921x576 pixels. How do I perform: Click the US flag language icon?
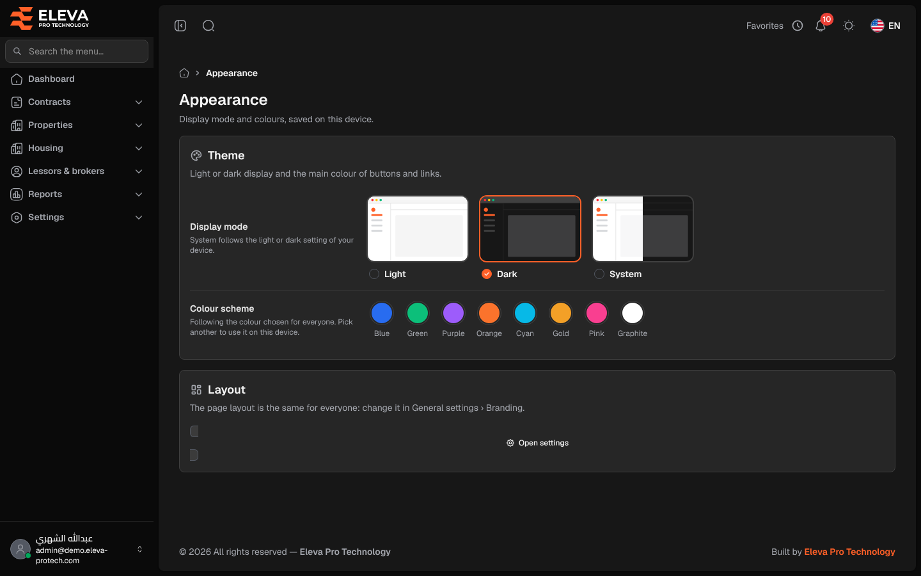click(x=878, y=26)
